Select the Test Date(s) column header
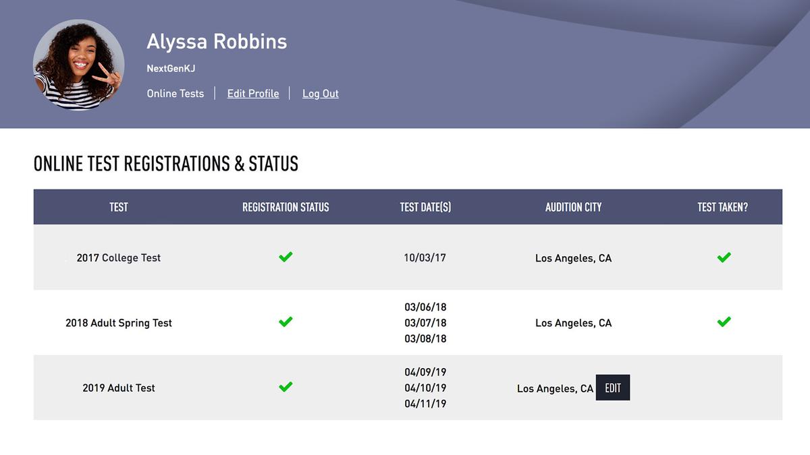Screen dimensions: 810x455 point(425,207)
